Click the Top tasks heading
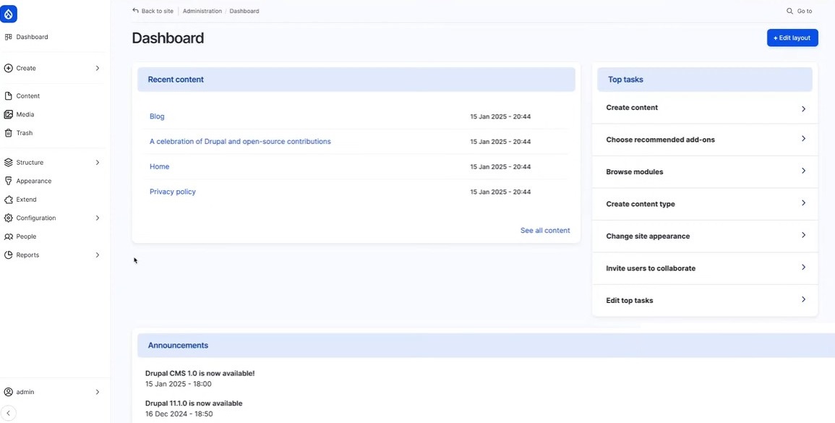Screen dimensions: 835x423 point(626,80)
